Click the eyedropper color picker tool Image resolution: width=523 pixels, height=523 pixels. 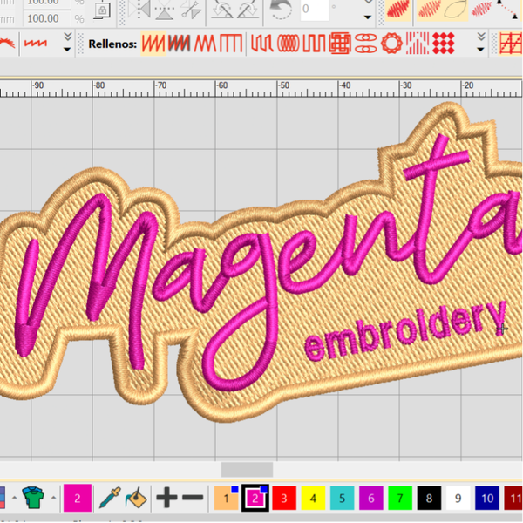[110, 498]
